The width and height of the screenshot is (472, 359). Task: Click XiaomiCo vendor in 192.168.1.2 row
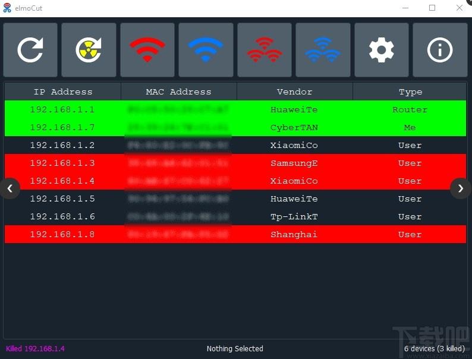point(294,145)
